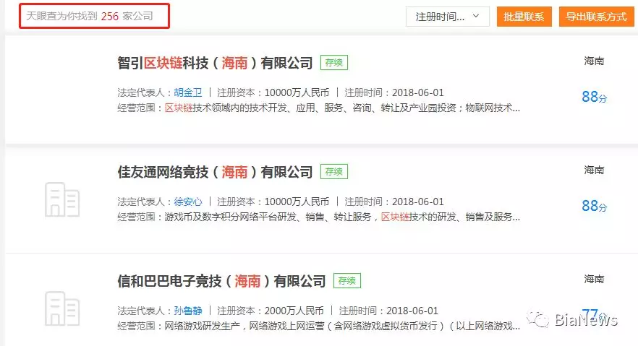Click placeholder logo of 佳友通网络竞技
The width and height of the screenshot is (638, 346).
[62, 199]
